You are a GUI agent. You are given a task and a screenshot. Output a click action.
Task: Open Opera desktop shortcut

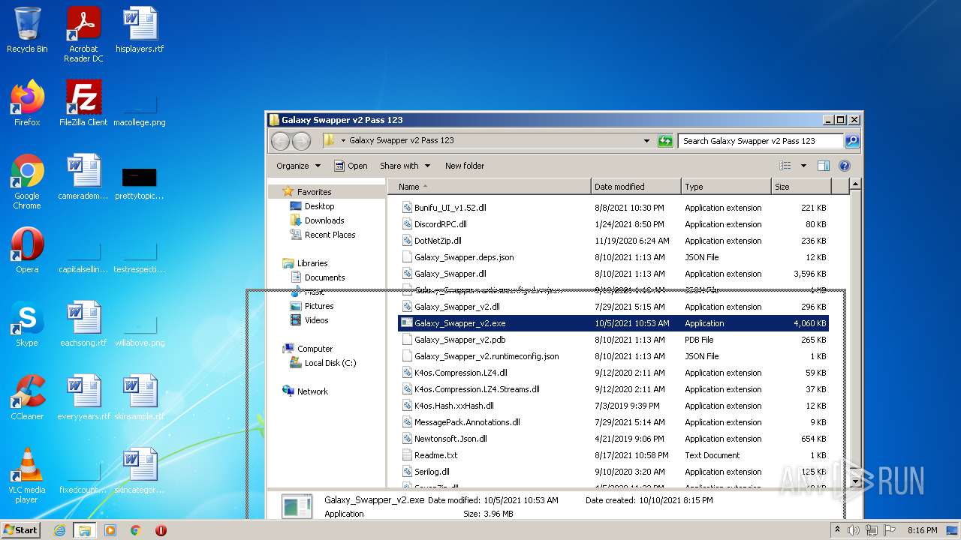[x=27, y=250]
